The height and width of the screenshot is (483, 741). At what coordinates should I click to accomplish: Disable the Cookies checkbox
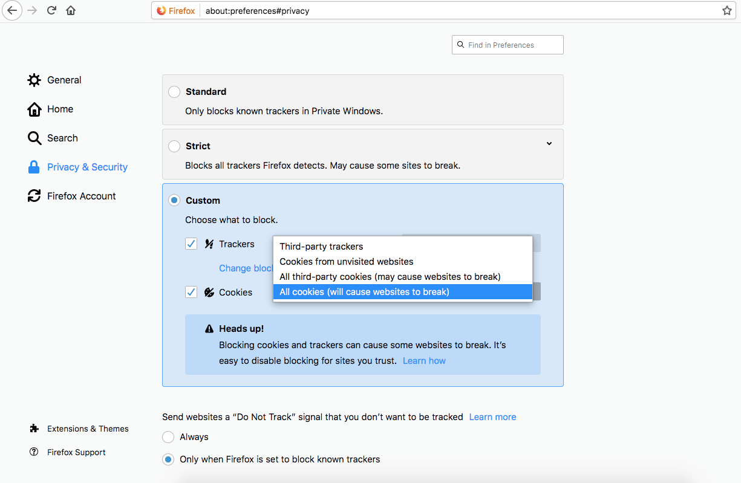tap(191, 292)
